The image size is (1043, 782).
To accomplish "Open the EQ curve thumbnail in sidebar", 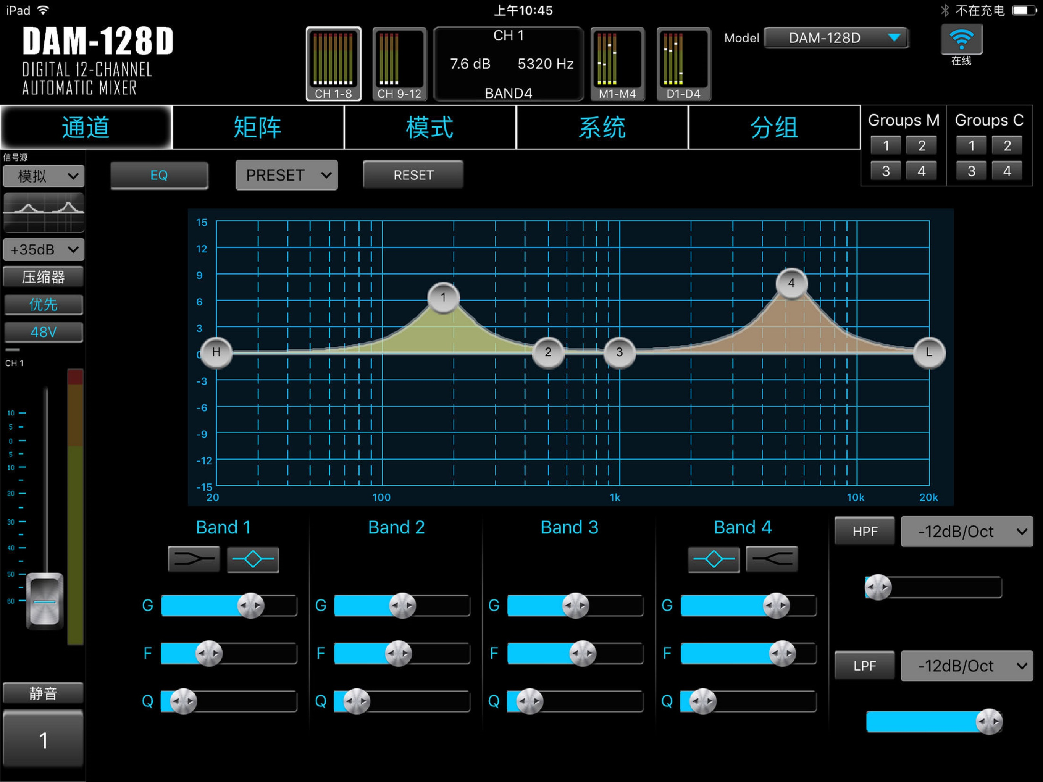I will pos(44,212).
